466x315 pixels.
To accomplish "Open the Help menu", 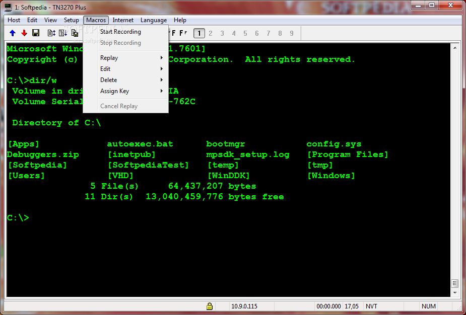I will (x=180, y=20).
